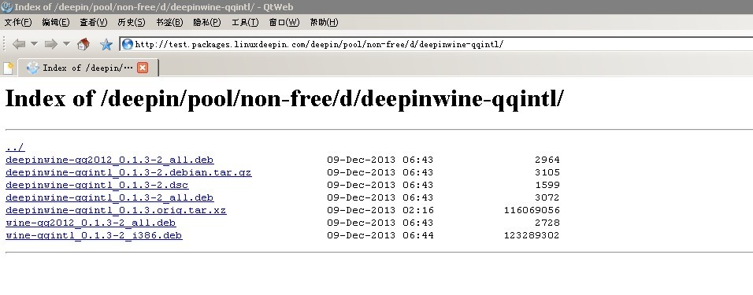The width and height of the screenshot is (753, 295).
Task: Open the 查看(V) menu
Action: click(94, 22)
